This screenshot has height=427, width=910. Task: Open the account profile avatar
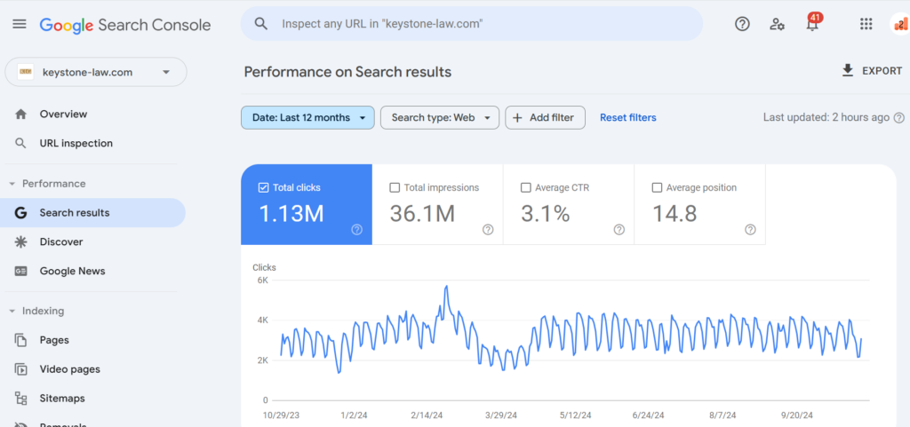(x=900, y=24)
